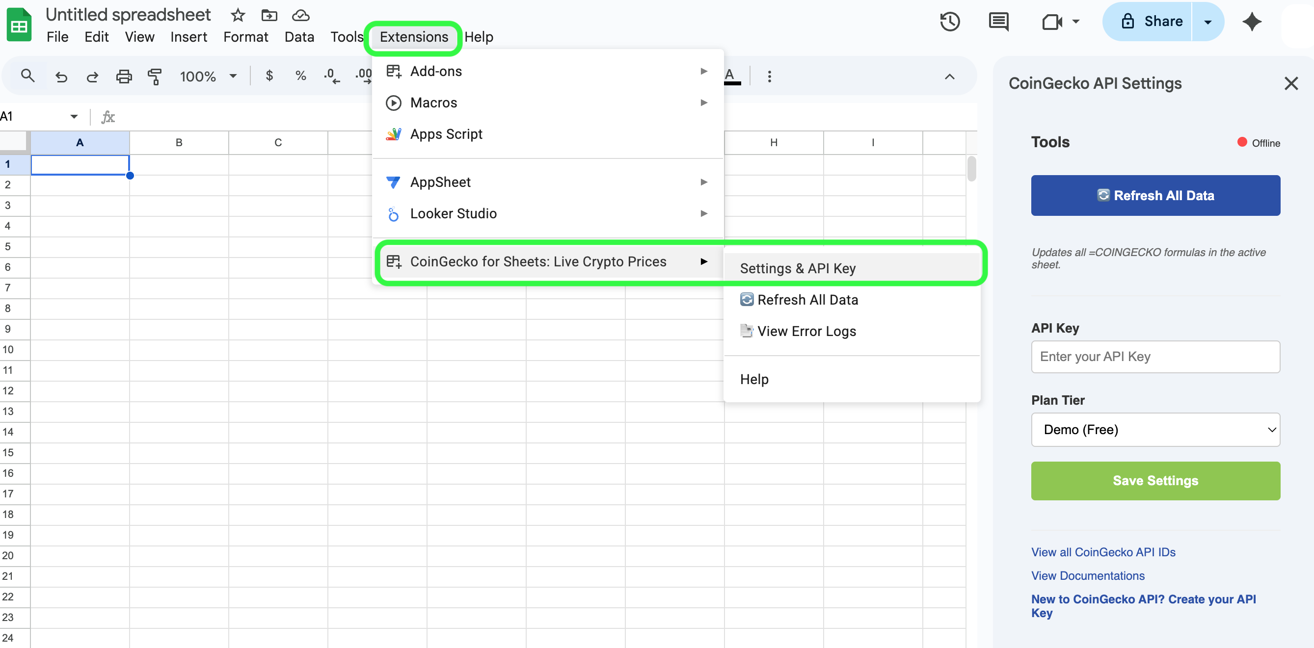The image size is (1314, 648).
Task: Click the Save Settings button
Action: [x=1155, y=480]
